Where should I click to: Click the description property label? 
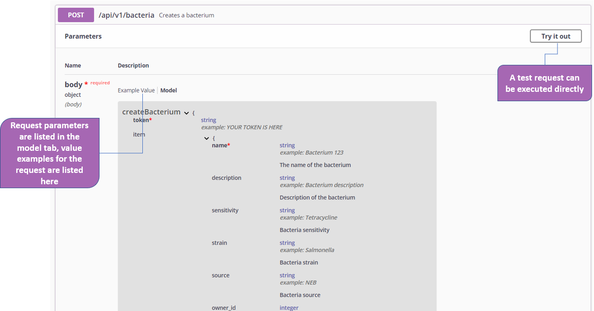click(x=227, y=178)
